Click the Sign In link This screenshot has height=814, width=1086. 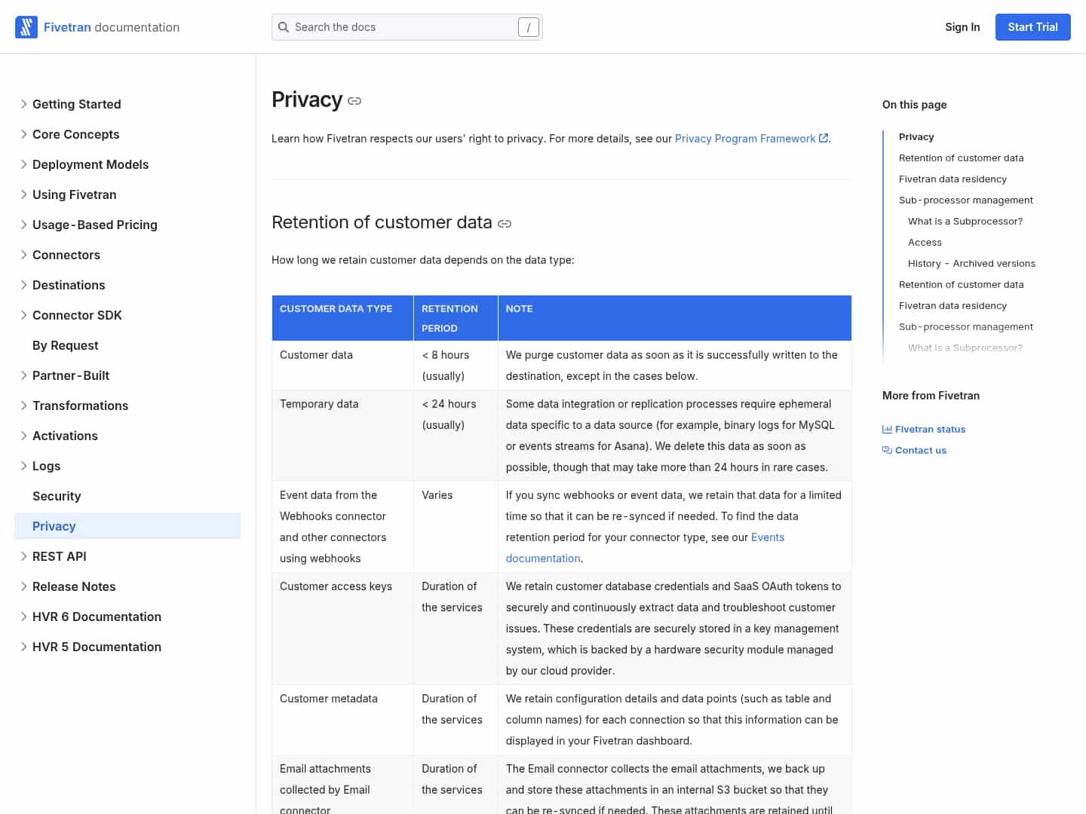962,27
